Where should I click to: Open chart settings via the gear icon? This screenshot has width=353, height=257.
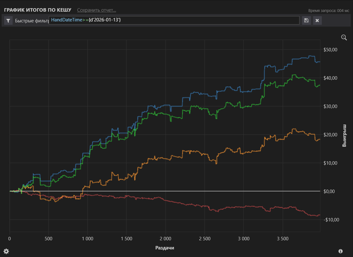point(6,251)
